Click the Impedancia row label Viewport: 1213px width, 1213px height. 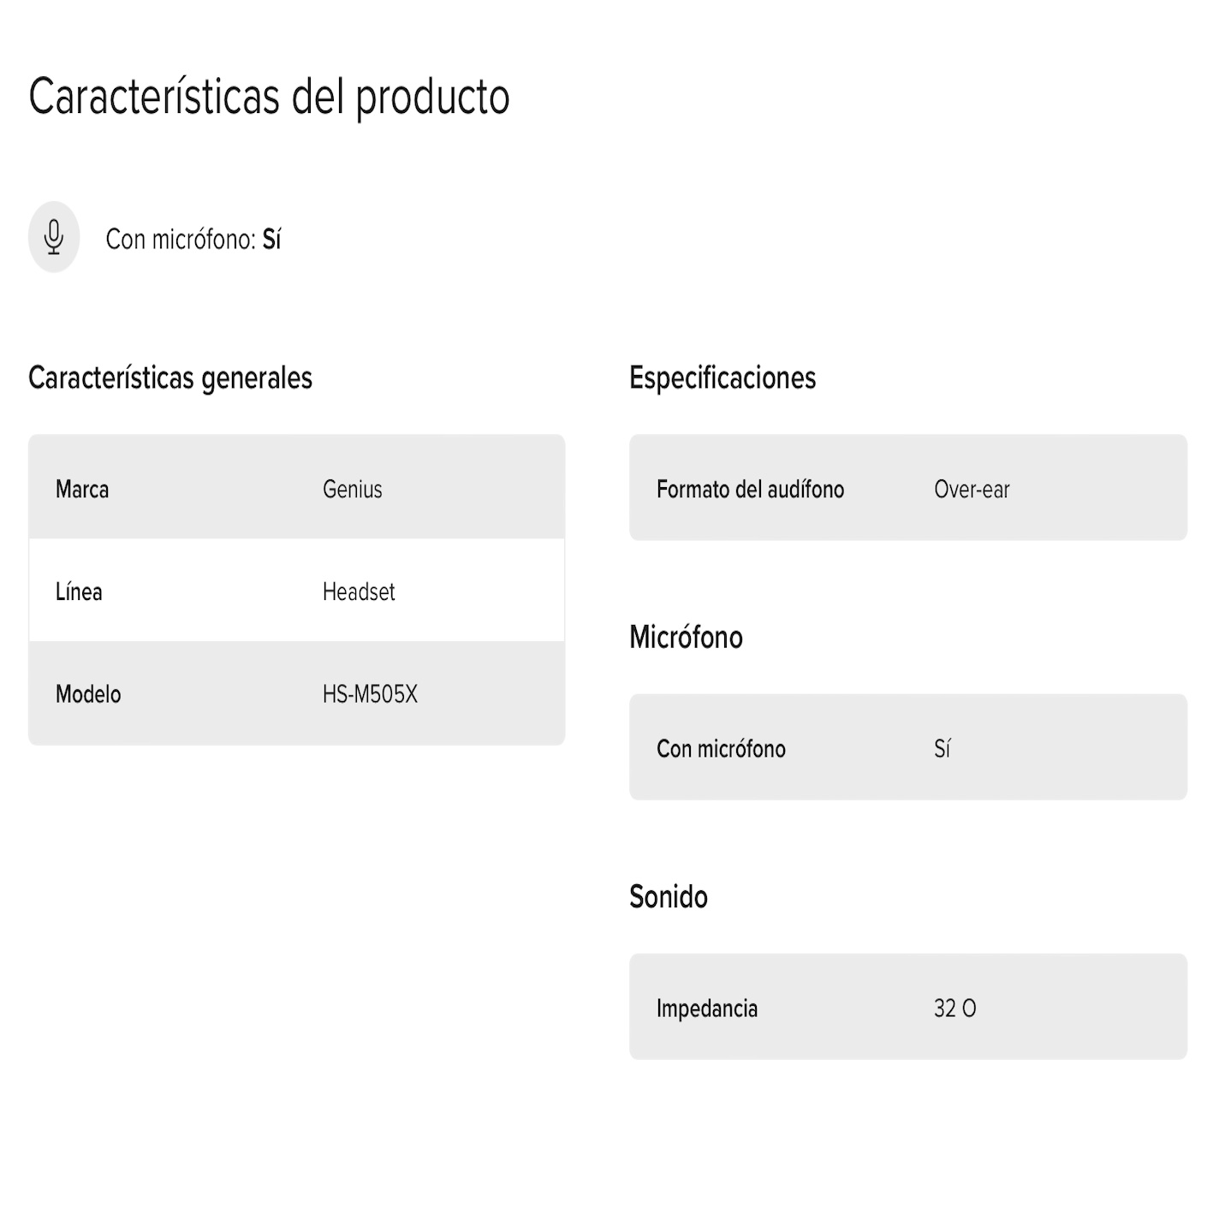(707, 1008)
